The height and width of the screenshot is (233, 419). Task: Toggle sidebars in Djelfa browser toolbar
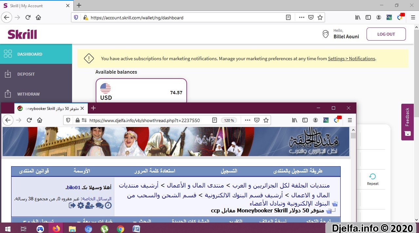tap(305, 120)
